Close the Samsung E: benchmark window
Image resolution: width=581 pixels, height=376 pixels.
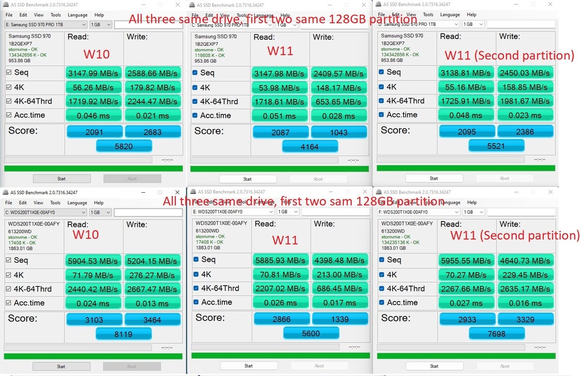(177, 4)
